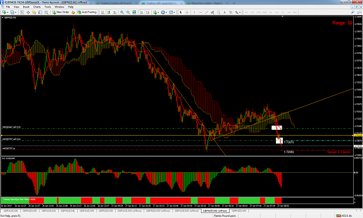
Task: Switch chart to bar chart mode
Action: pos(103,12)
